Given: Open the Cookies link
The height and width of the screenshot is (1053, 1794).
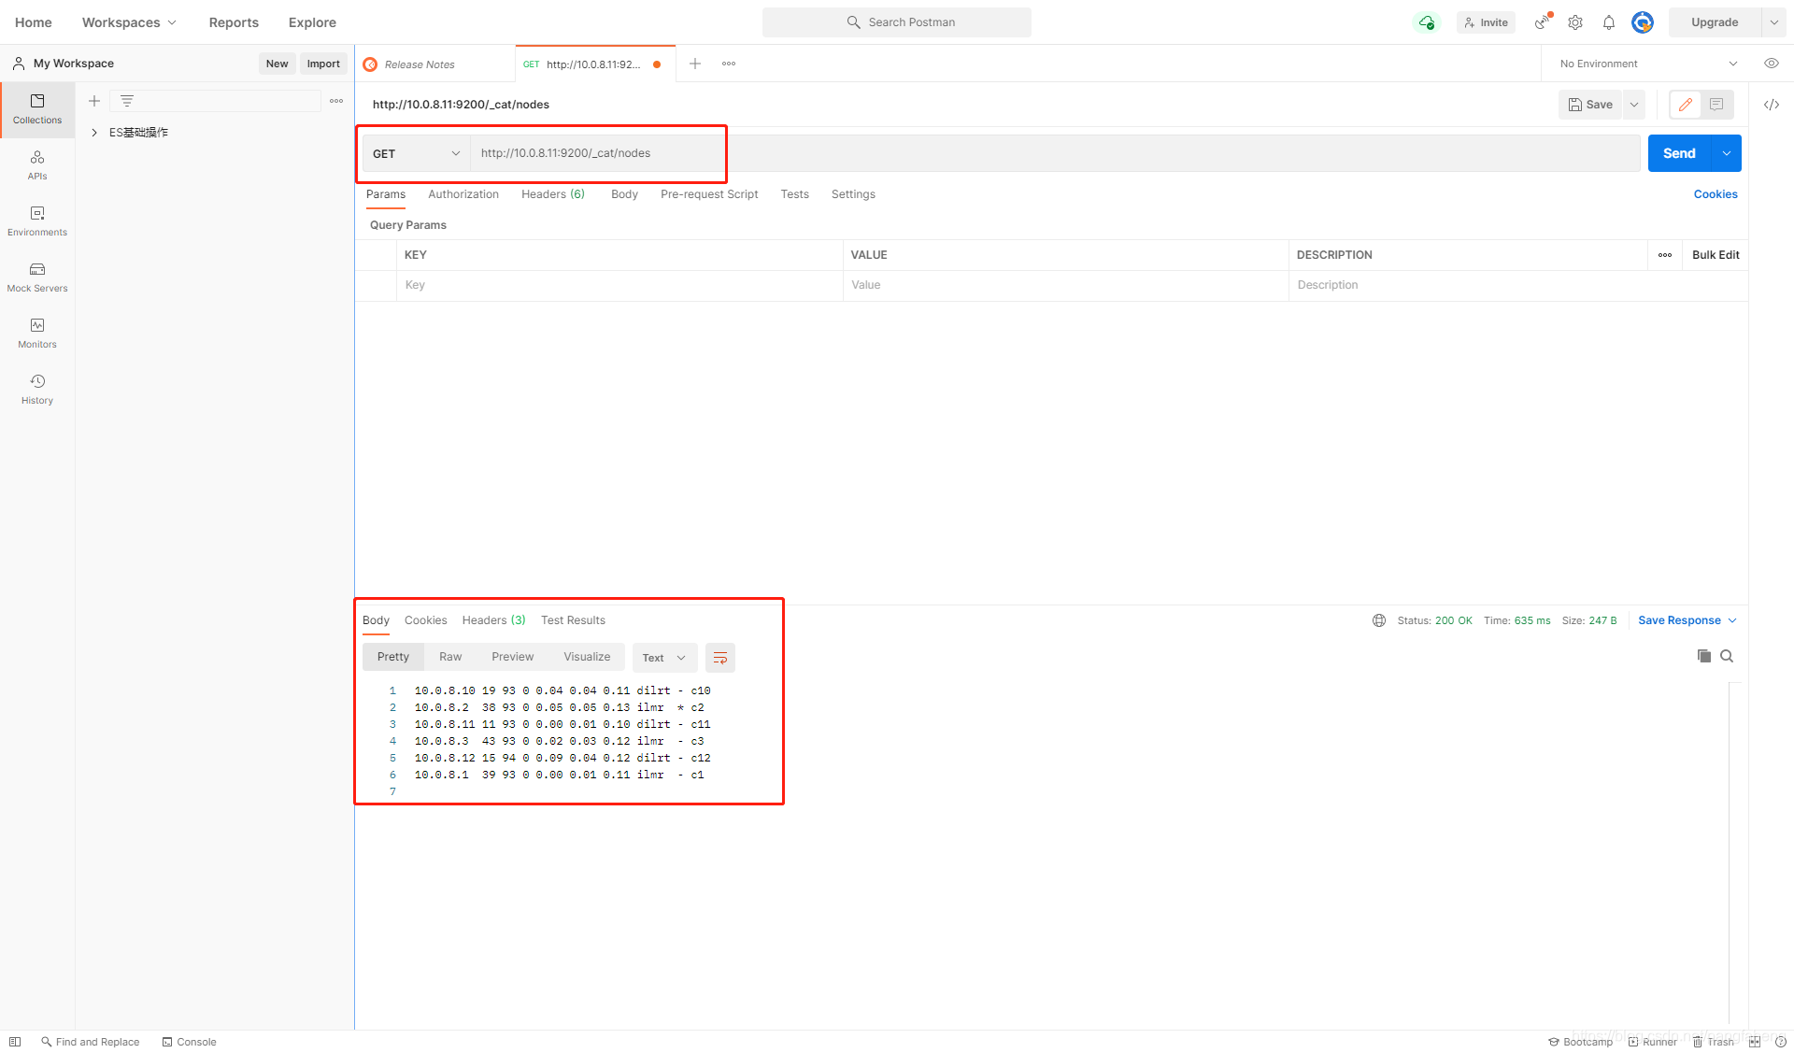Looking at the screenshot, I should tap(1716, 194).
